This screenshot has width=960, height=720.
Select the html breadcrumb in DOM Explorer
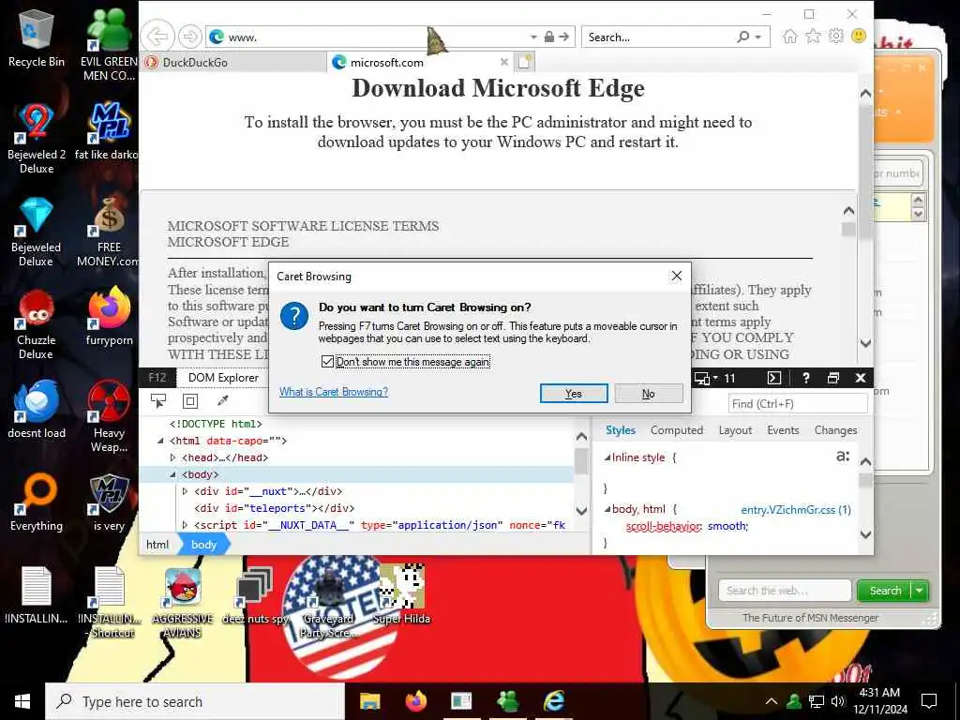pyautogui.click(x=157, y=545)
